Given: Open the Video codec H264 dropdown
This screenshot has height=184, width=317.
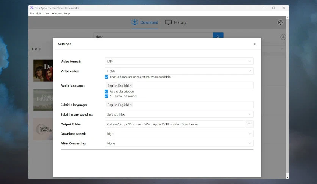Looking at the screenshot, I should [x=179, y=71].
